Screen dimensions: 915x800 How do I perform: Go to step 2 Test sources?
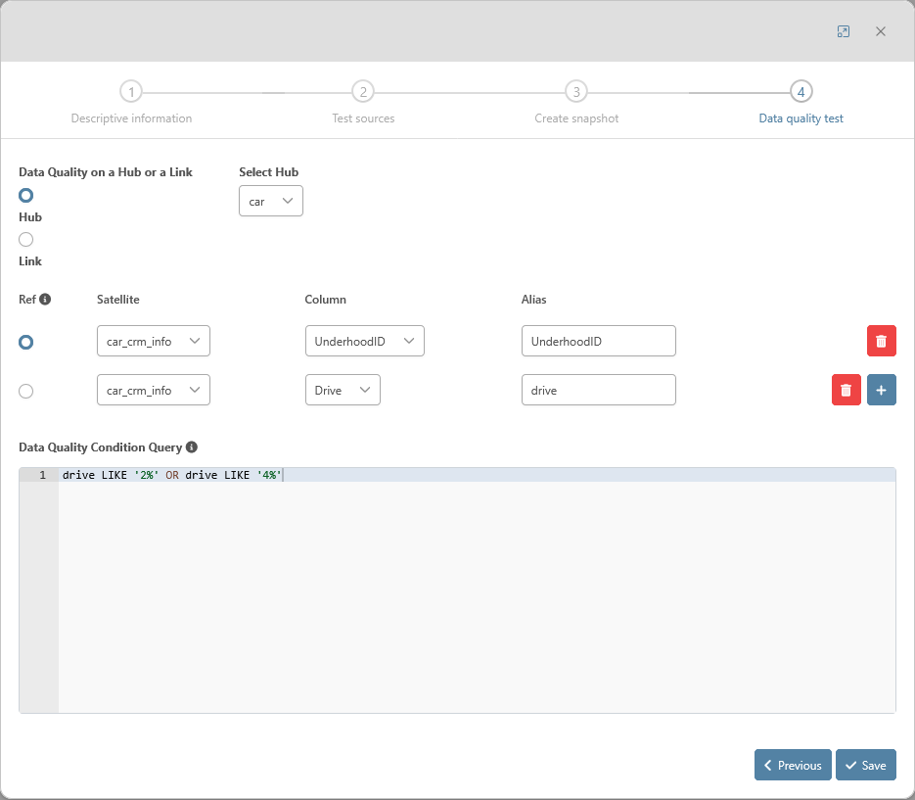click(363, 92)
